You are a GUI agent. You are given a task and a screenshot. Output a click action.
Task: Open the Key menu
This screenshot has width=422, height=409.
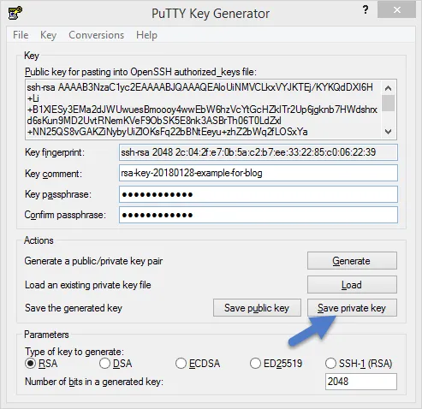(48, 35)
